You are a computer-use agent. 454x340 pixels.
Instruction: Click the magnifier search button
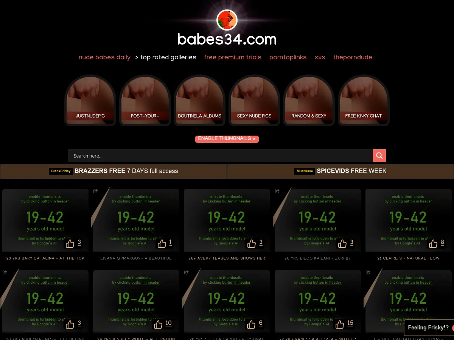pyautogui.click(x=379, y=156)
